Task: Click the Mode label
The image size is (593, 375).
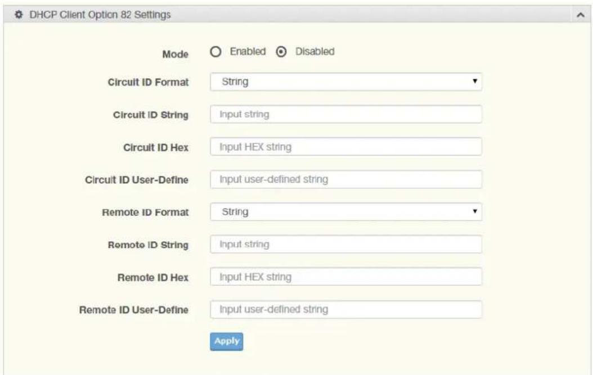Action: click(175, 55)
